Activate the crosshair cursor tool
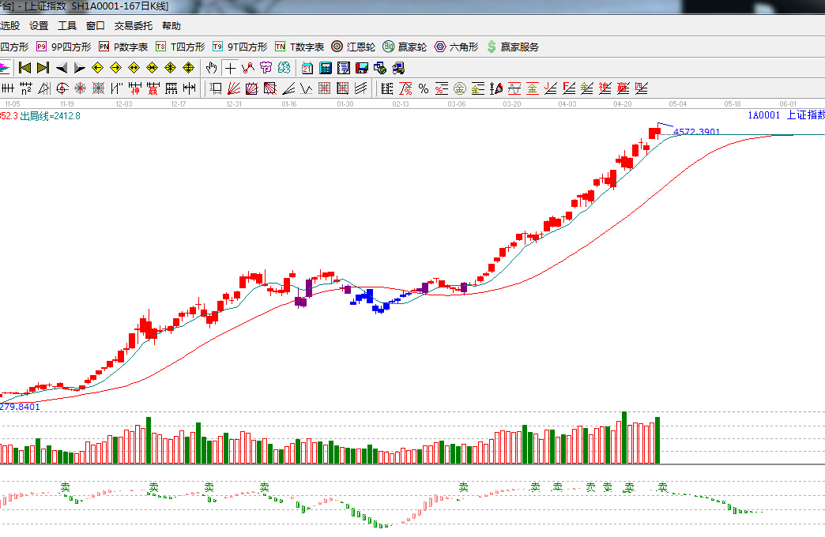 click(229, 67)
